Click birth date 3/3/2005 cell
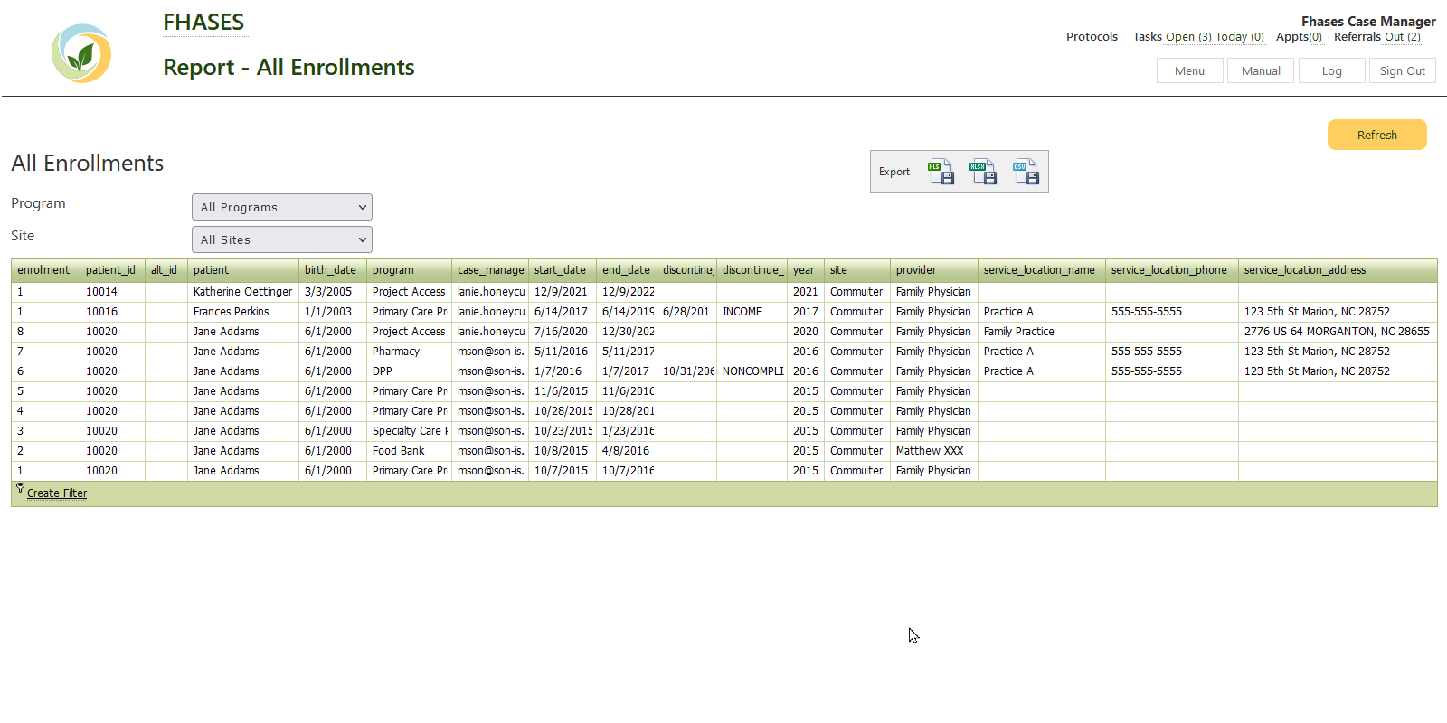The width and height of the screenshot is (1447, 723). click(332, 292)
